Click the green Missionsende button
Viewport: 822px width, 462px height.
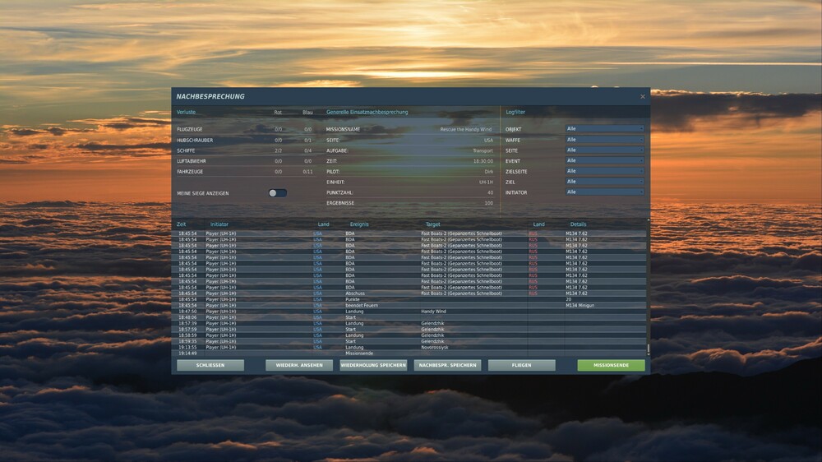[612, 365]
